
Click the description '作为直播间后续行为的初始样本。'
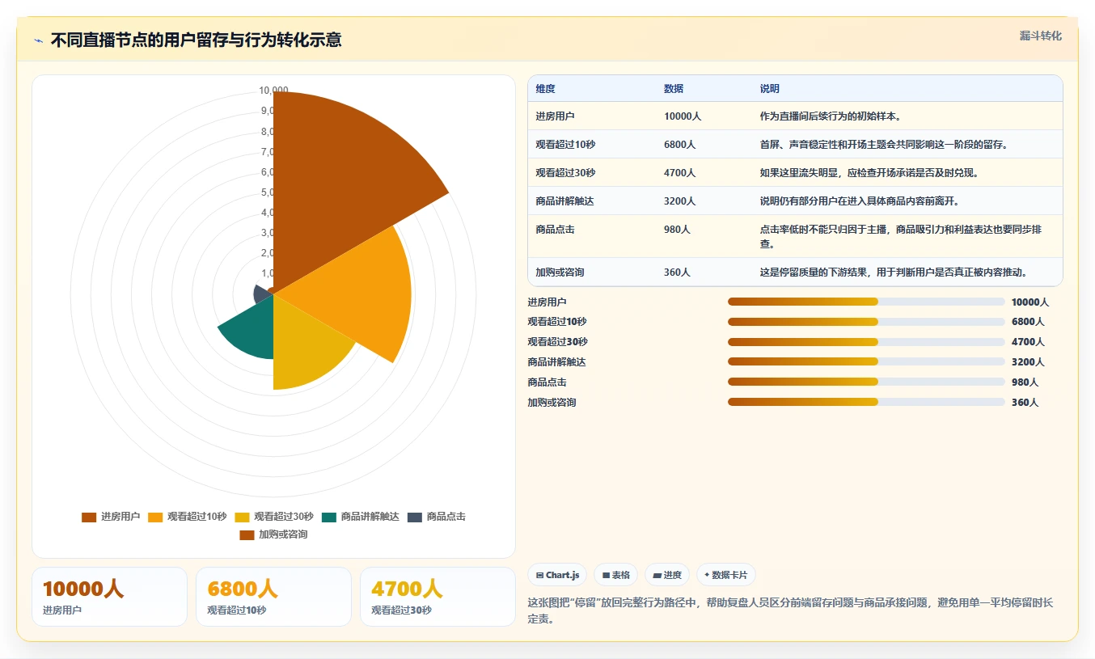pyautogui.click(x=831, y=116)
